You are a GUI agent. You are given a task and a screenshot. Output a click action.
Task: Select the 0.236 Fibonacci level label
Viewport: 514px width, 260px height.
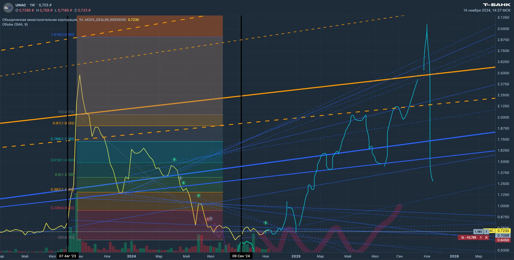63,208
